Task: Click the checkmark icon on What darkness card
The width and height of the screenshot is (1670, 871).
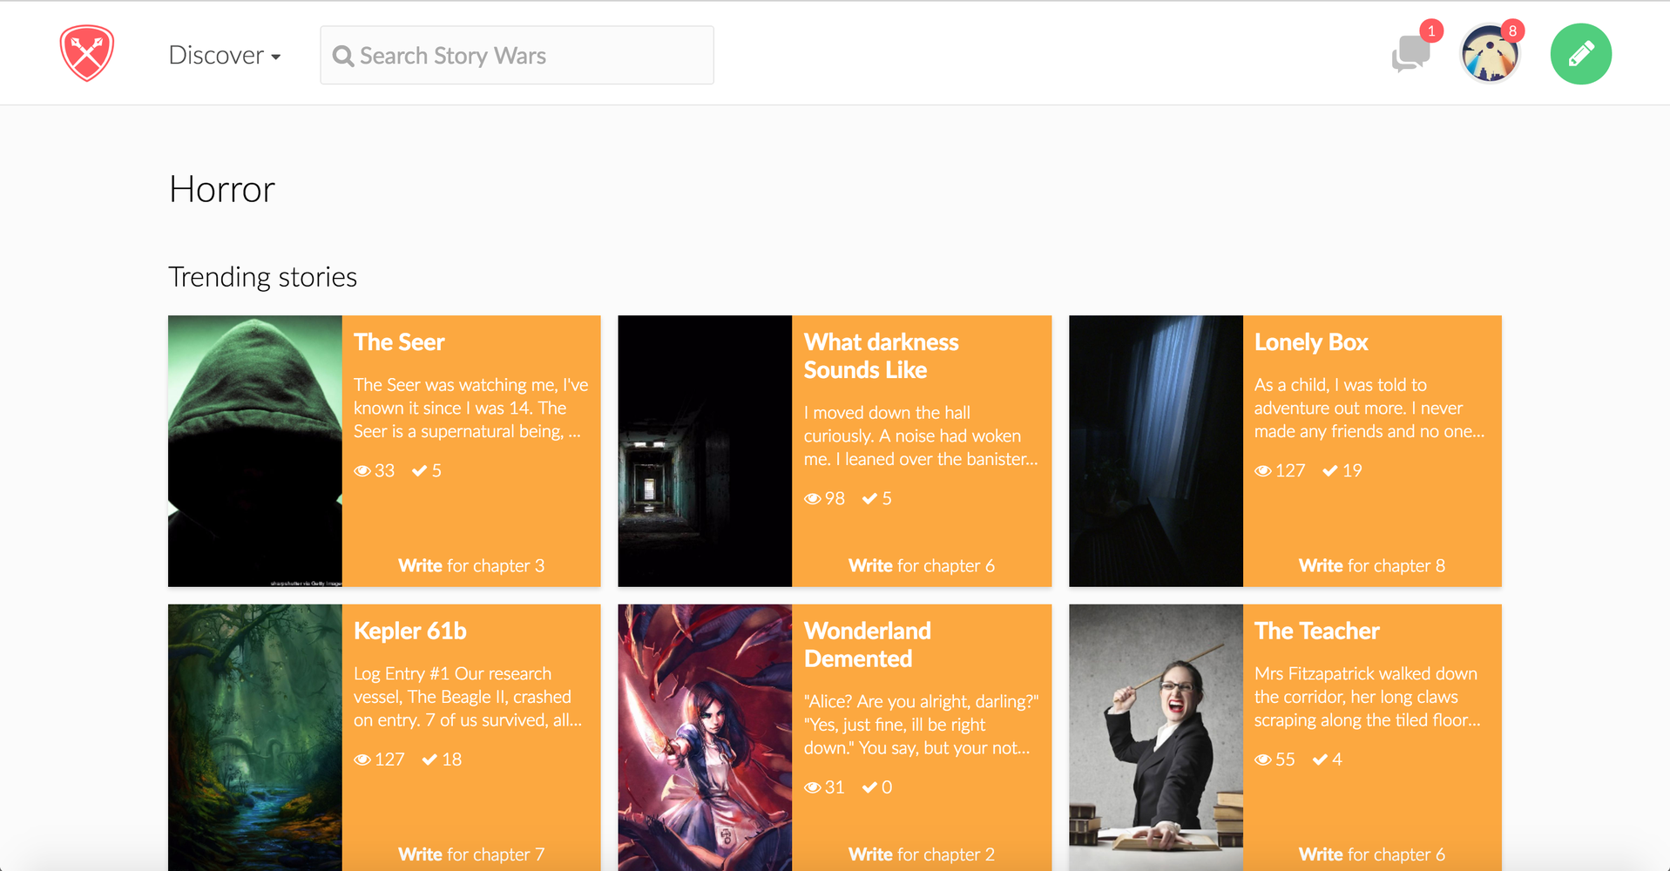Action: click(x=869, y=498)
